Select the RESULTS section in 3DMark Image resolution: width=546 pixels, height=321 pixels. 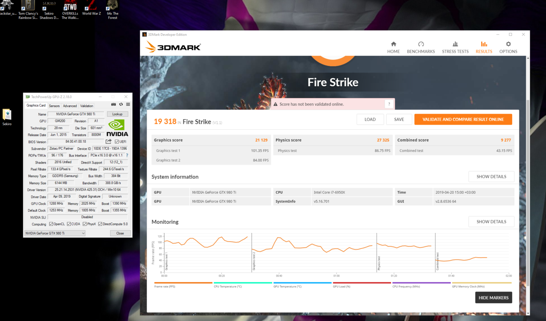484,47
